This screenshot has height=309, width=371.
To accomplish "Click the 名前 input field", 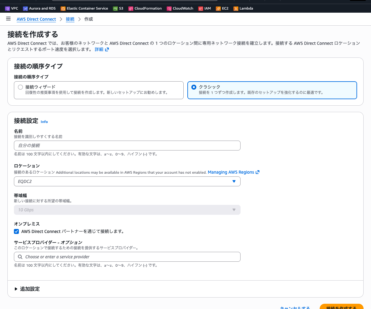I will coord(127,146).
